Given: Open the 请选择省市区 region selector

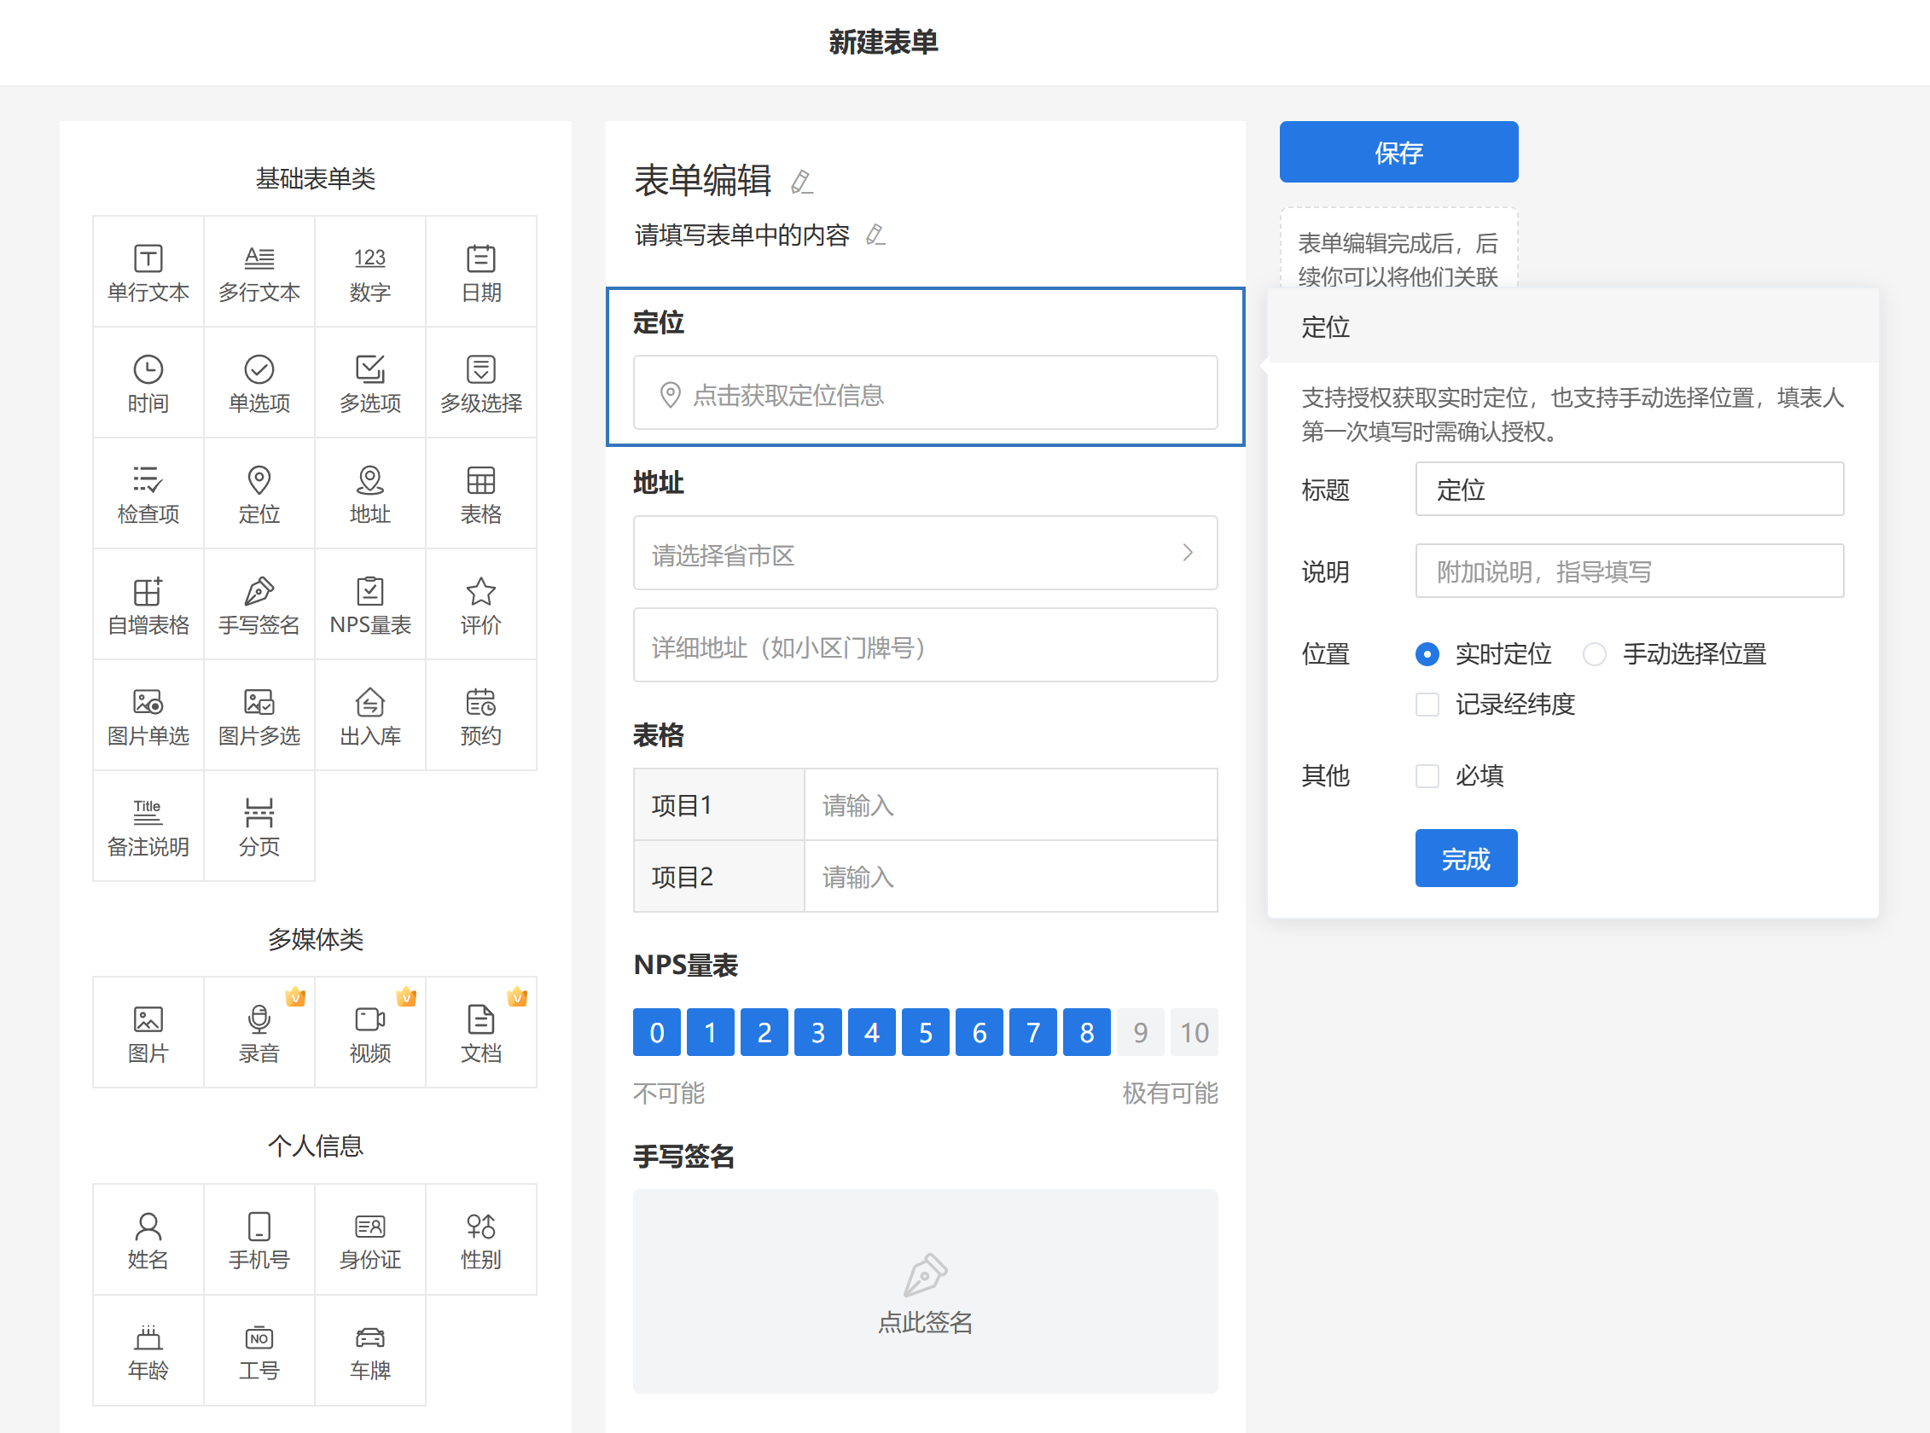Looking at the screenshot, I should (925, 554).
